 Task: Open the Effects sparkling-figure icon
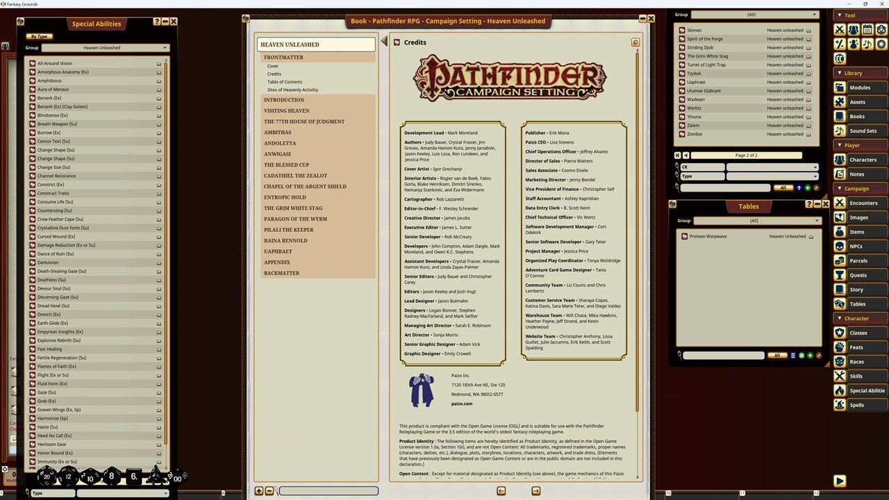(x=854, y=44)
